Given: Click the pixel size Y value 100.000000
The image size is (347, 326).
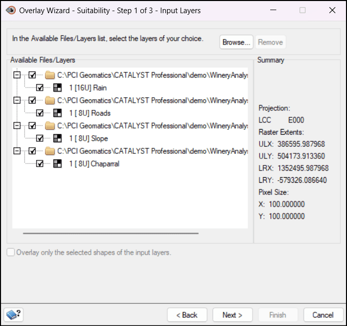Looking at the screenshot, I should click(x=287, y=216).
